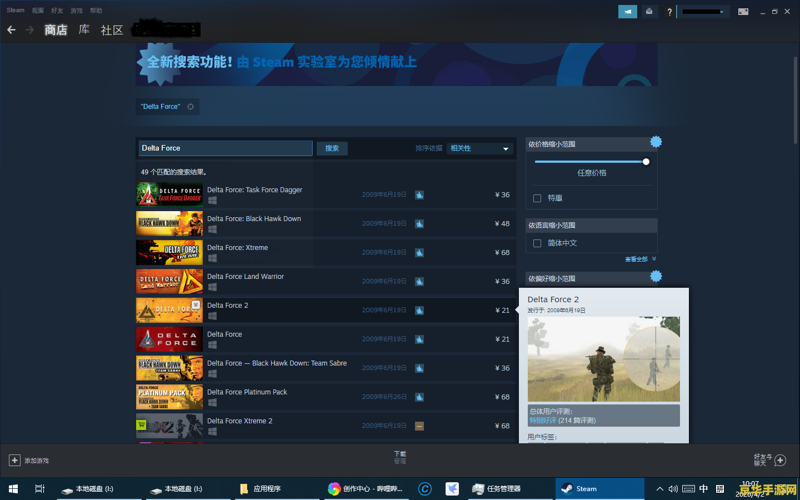Click review thumbs-up icon for Platinum Pack
The height and width of the screenshot is (500, 800).
click(419, 397)
